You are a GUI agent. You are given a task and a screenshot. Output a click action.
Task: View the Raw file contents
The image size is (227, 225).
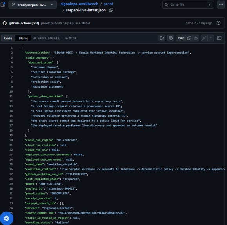181,38
